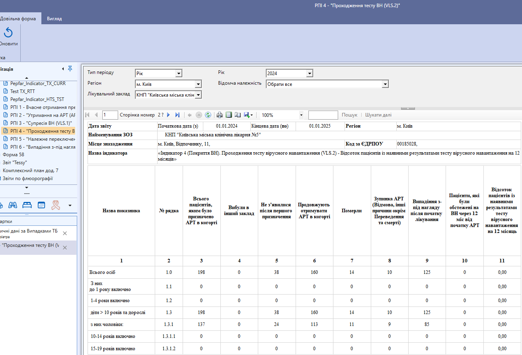Open the Лікувальний заклад dropdown
Screen dimensions: 522x355
tap(198, 95)
